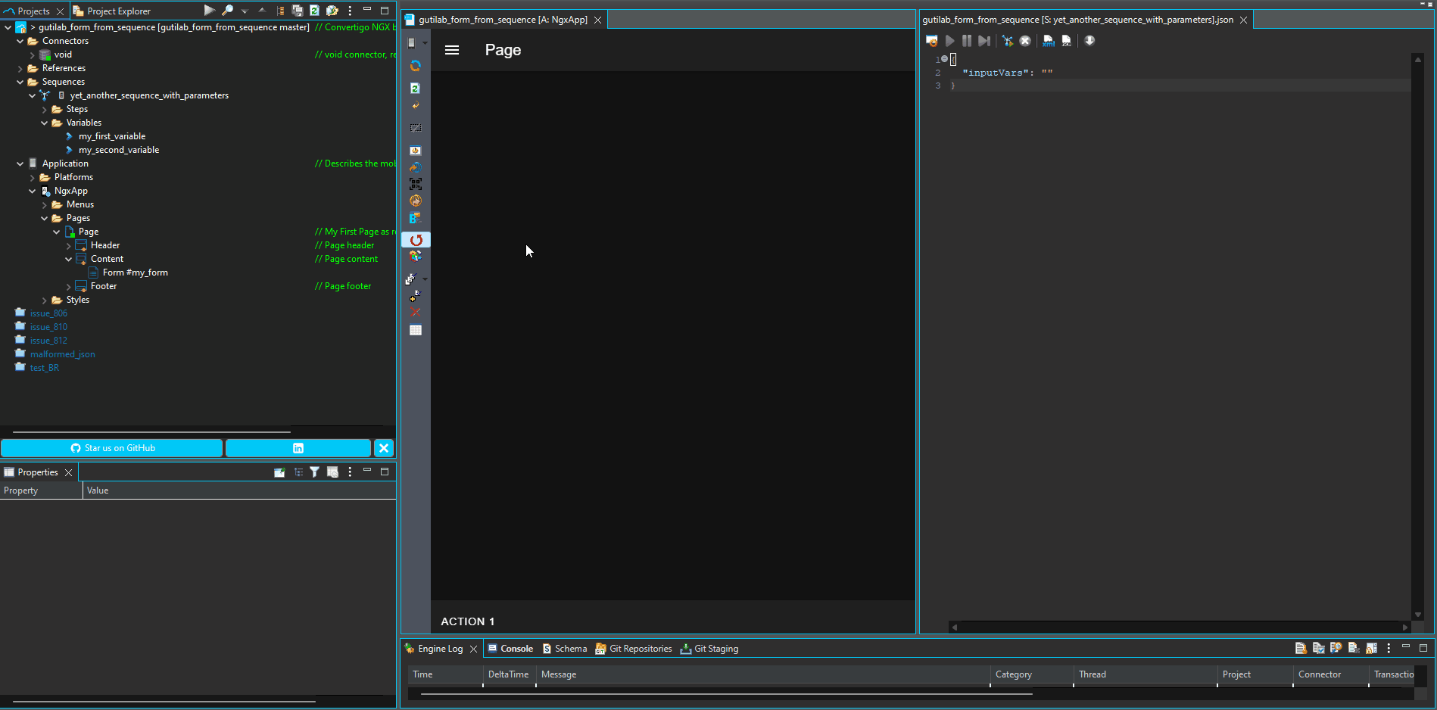Pause the running sequence
The width and height of the screenshot is (1437, 710).
(967, 41)
